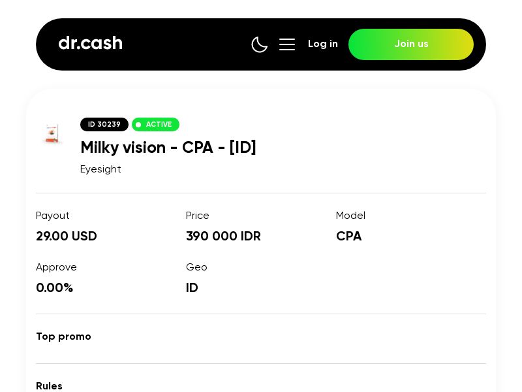Click the Approve percentage value
The width and height of the screenshot is (522, 392).
point(54,287)
